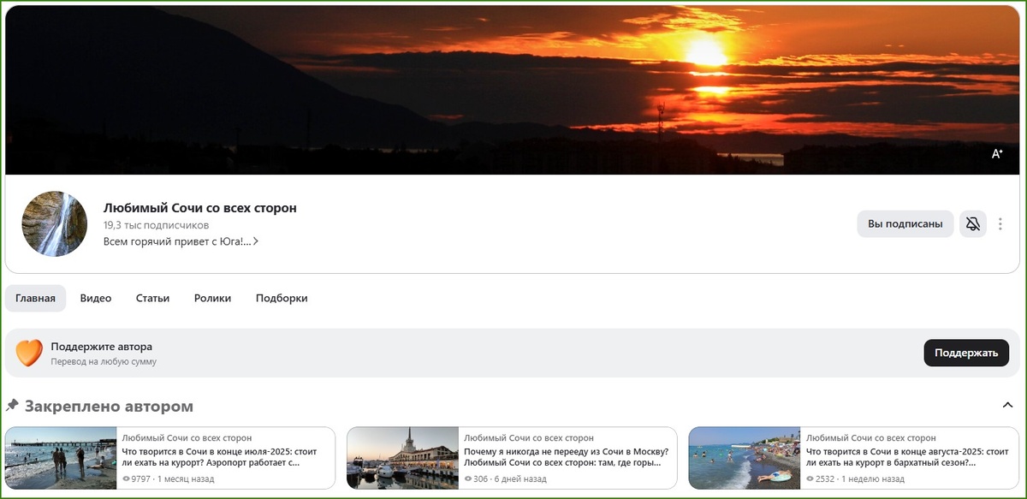Click the beach pier thumbnail of the first pinned card
Viewport: 1027px width, 499px height.
(61, 458)
